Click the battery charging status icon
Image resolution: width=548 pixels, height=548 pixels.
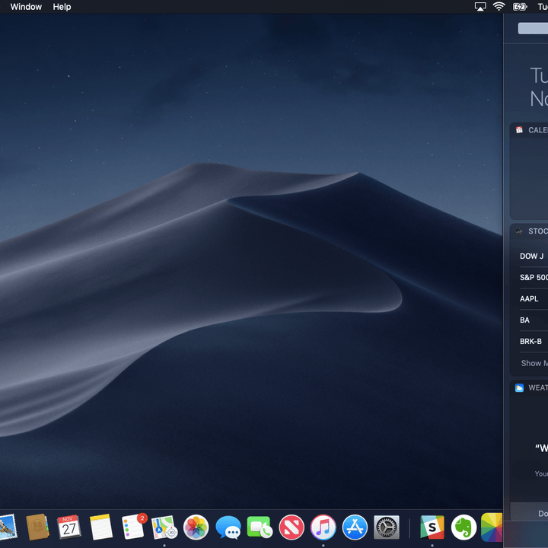pyautogui.click(x=520, y=7)
